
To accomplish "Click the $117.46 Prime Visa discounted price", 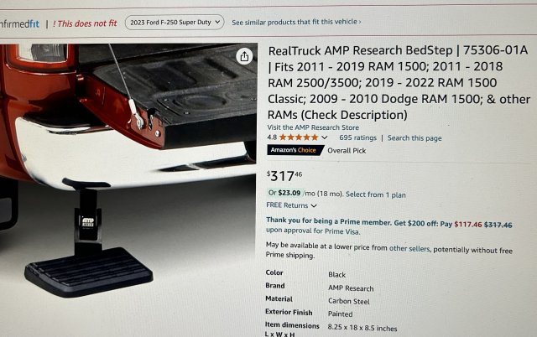I will (x=468, y=225).
